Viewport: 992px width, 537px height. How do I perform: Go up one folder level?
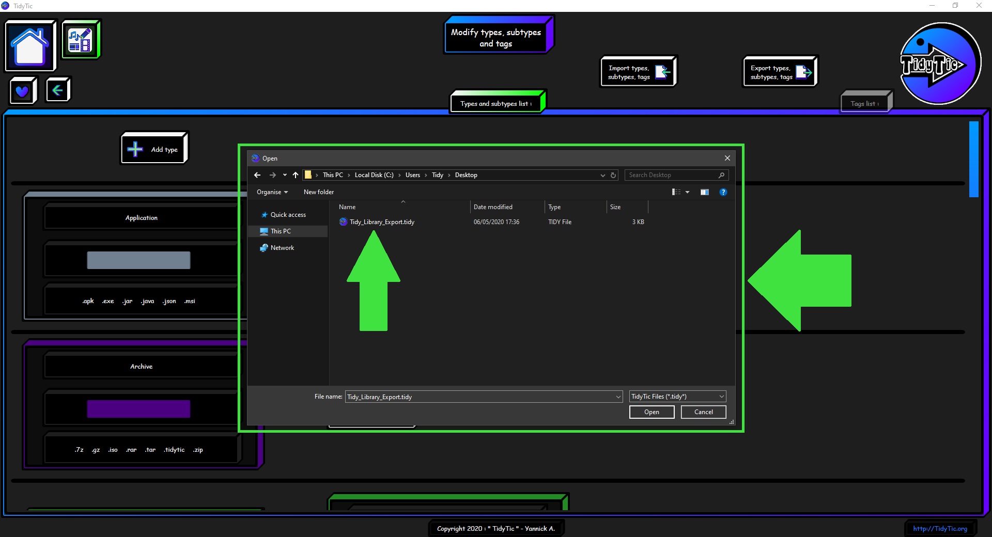[x=296, y=175]
